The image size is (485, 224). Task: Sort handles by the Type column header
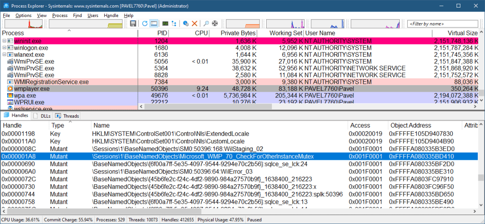(70, 125)
